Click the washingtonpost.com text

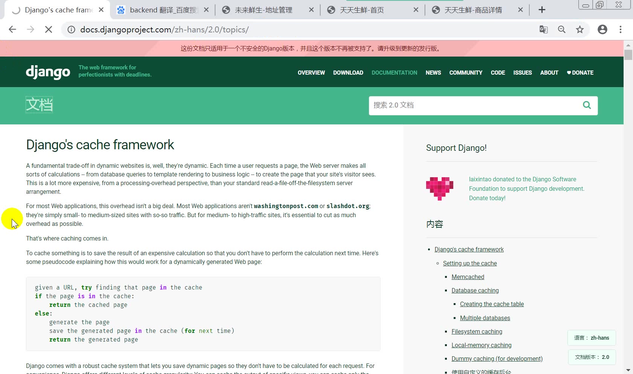(x=286, y=206)
